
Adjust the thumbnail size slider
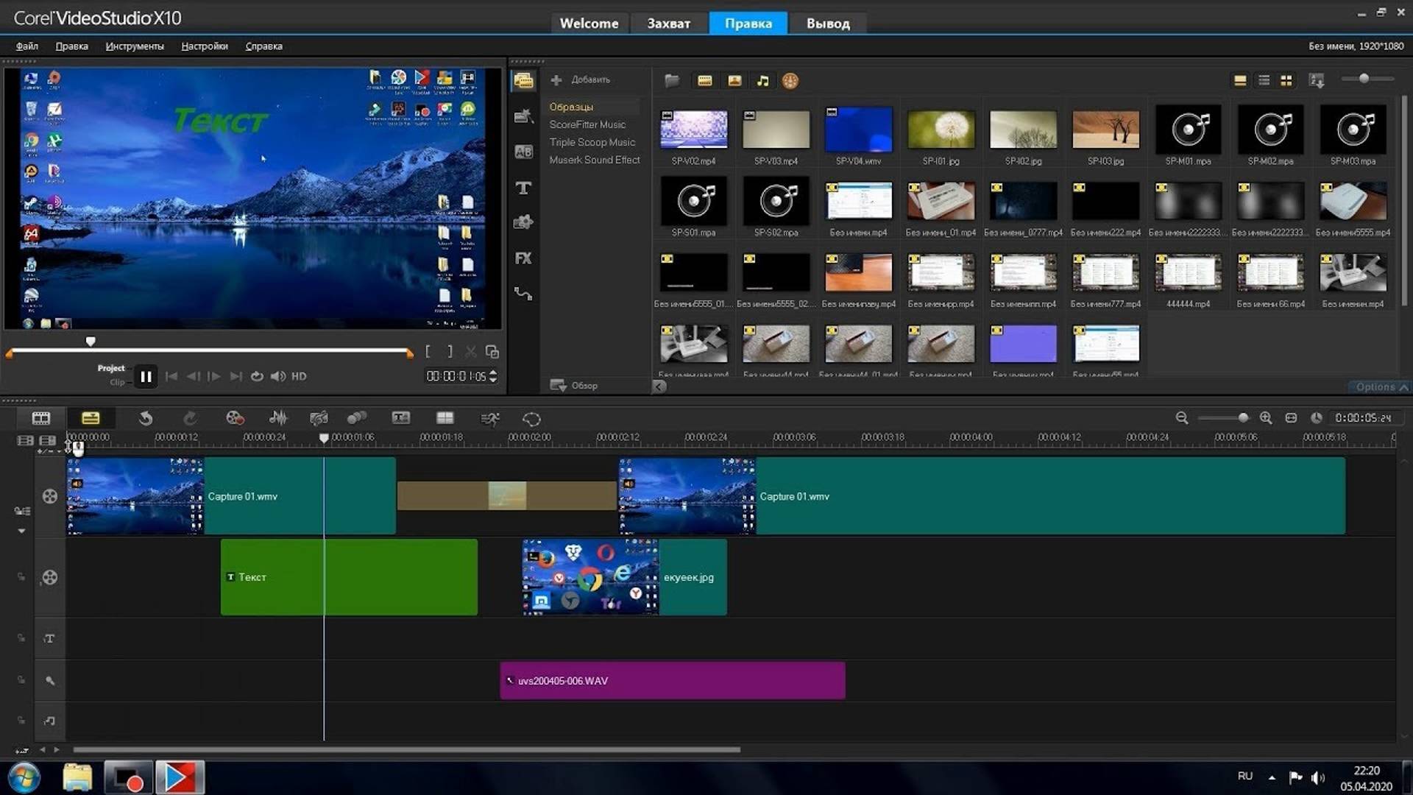tap(1365, 78)
